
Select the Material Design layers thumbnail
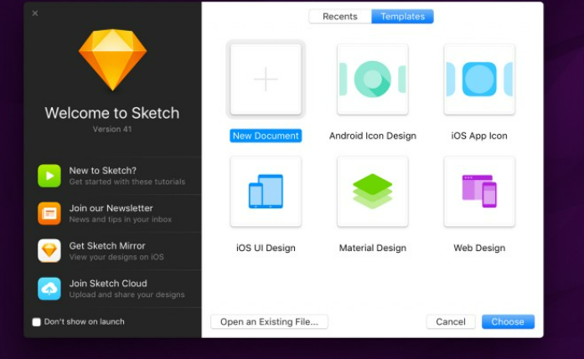click(x=373, y=192)
